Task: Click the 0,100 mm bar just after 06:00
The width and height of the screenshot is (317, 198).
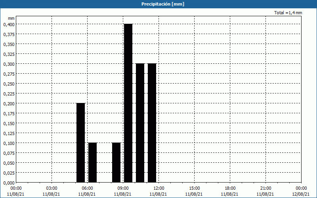Action: point(93,162)
